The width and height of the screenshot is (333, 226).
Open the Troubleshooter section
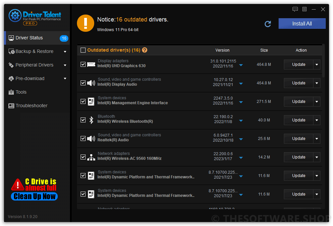click(37, 106)
